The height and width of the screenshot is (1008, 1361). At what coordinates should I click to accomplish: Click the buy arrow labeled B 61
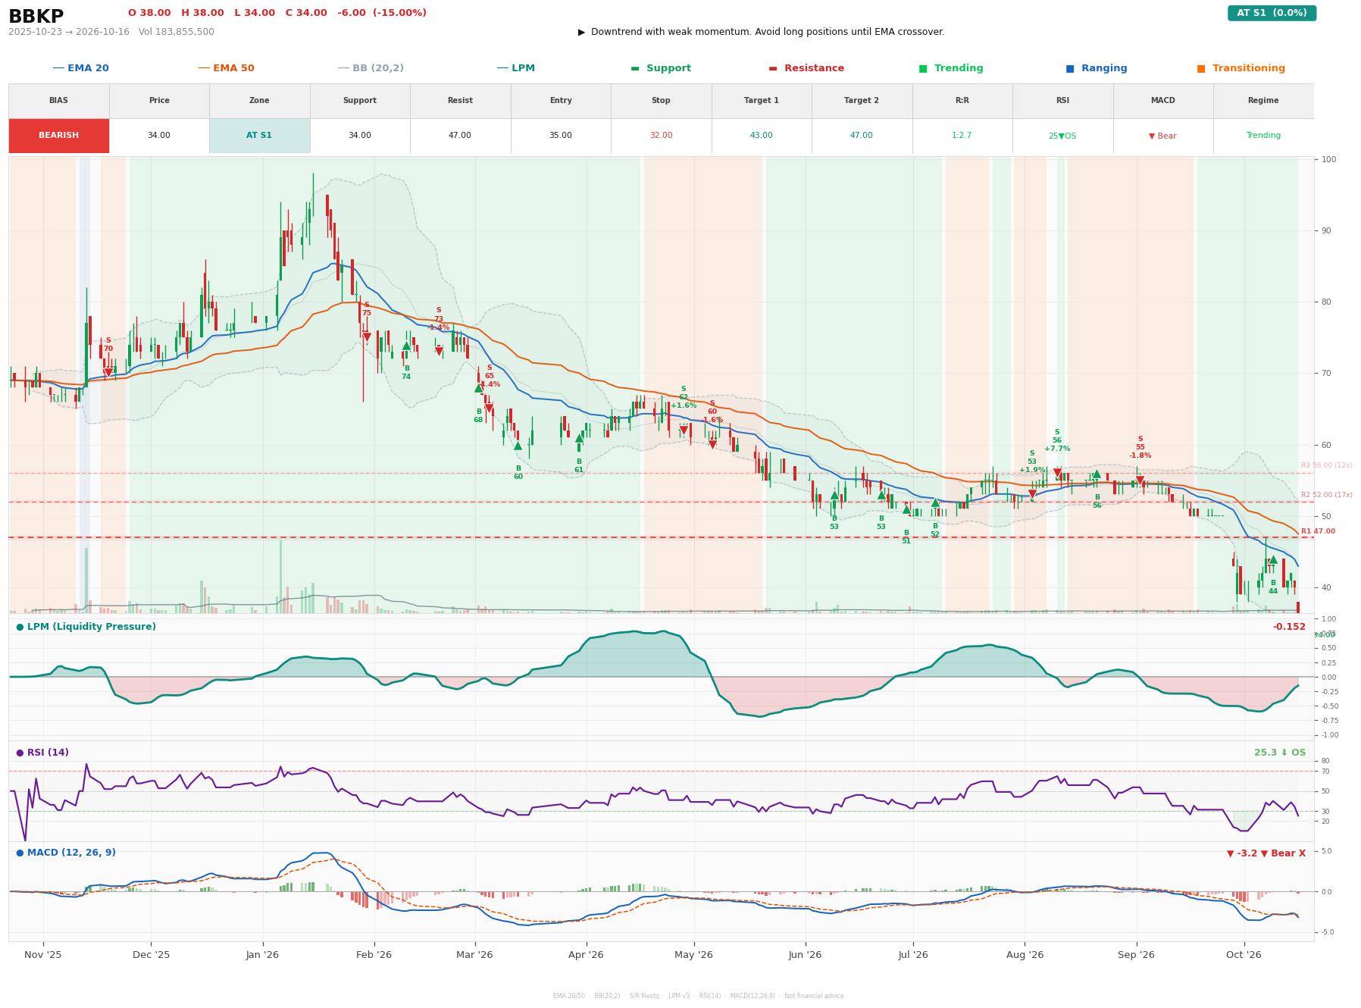coord(579,438)
